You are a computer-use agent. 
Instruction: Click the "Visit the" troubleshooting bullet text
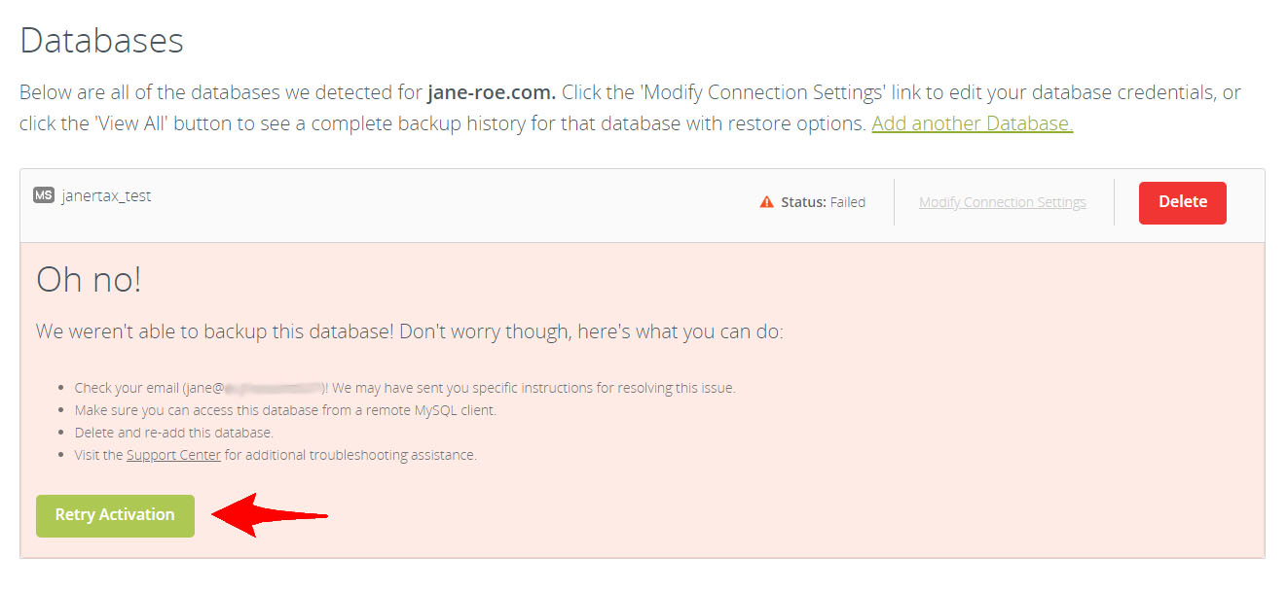click(98, 455)
